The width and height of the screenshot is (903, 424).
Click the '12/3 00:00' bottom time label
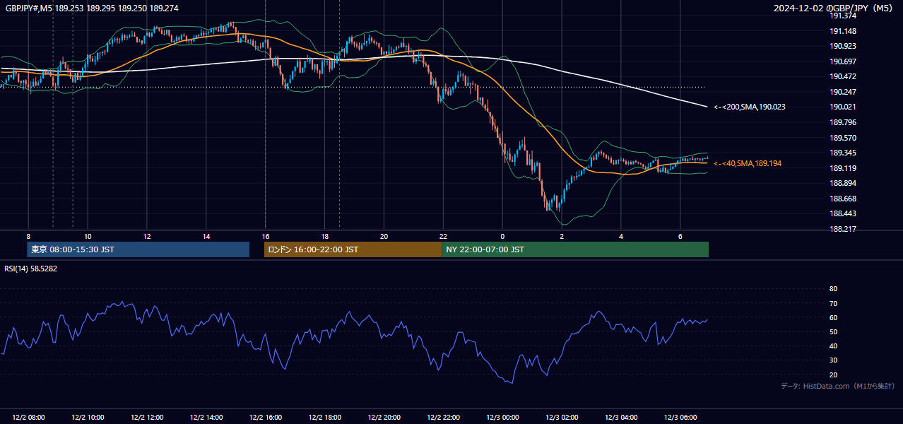point(502,418)
